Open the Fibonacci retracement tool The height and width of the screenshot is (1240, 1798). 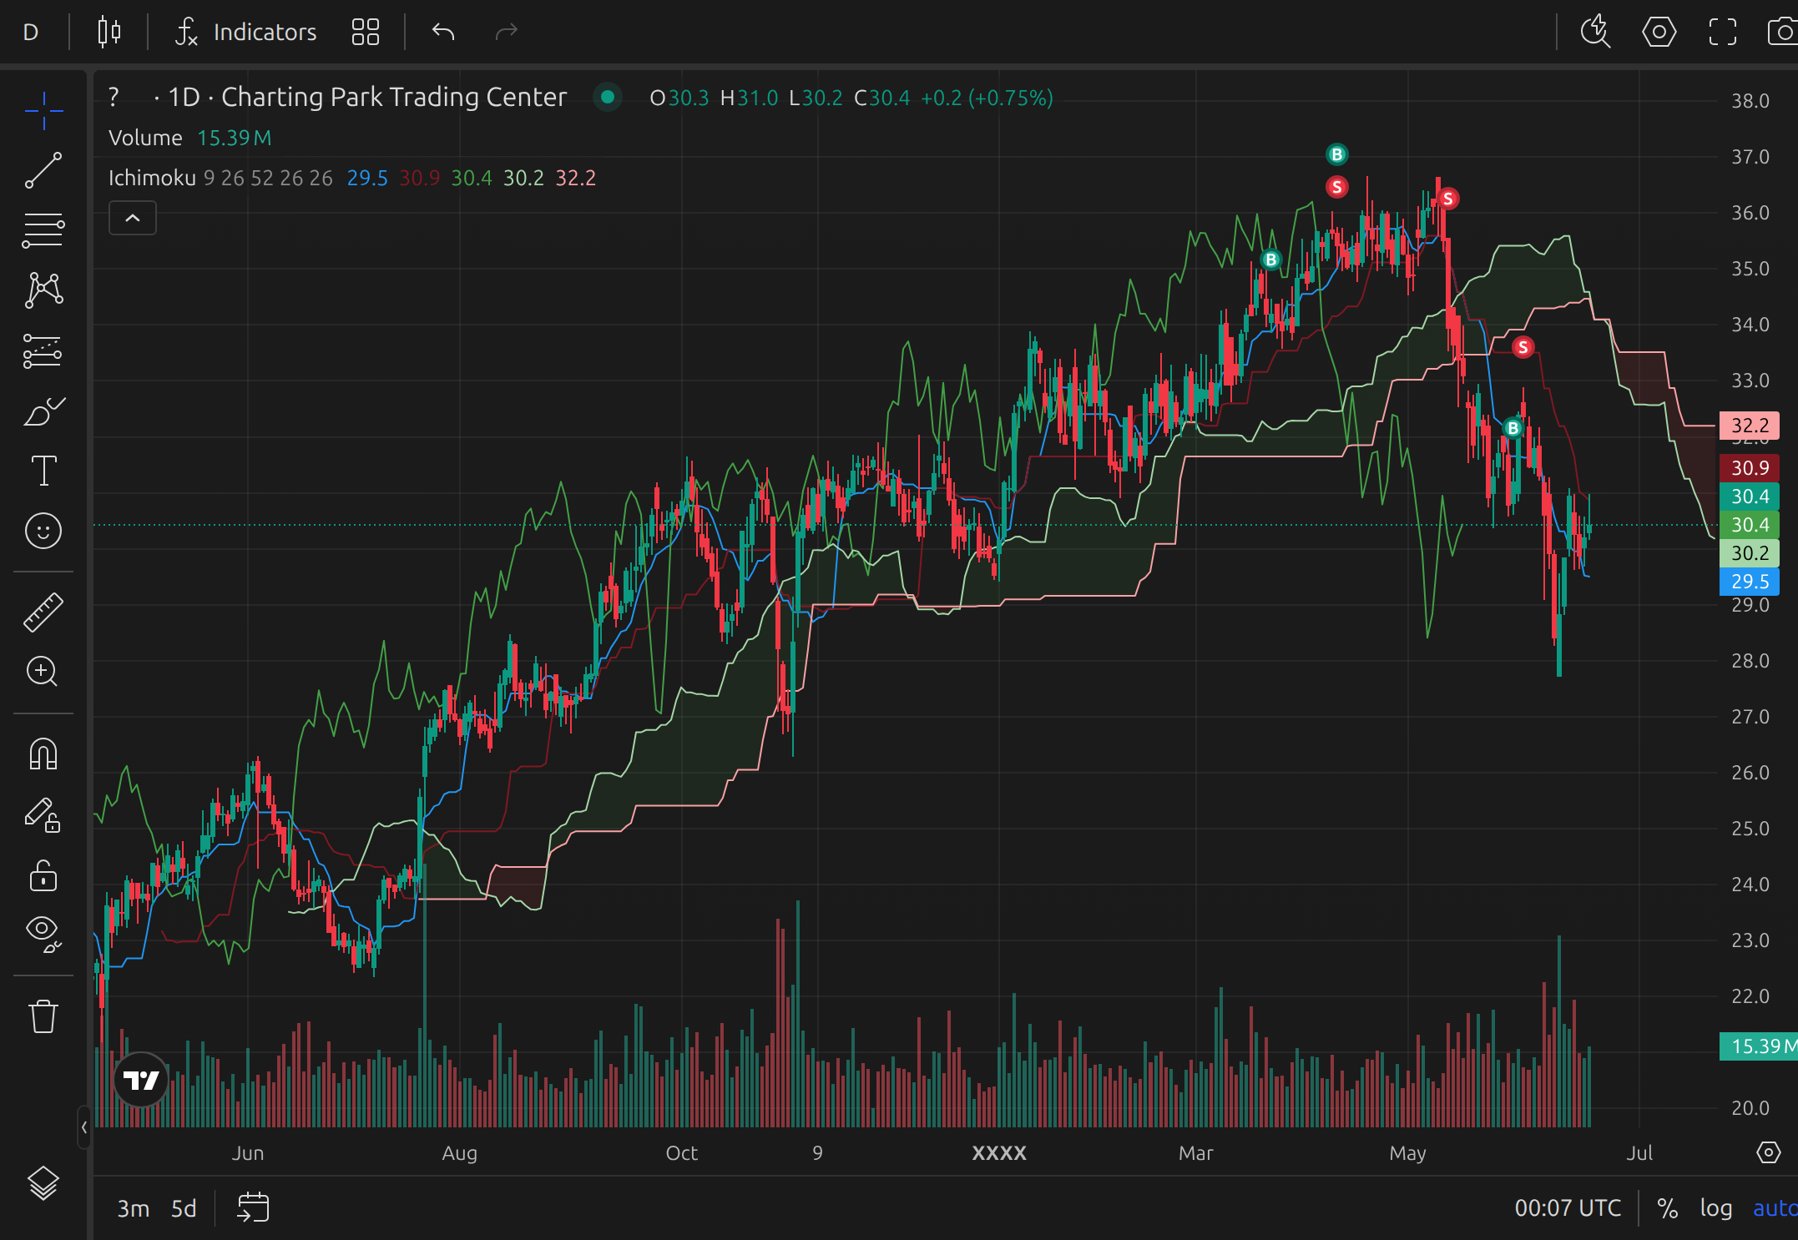tap(43, 230)
